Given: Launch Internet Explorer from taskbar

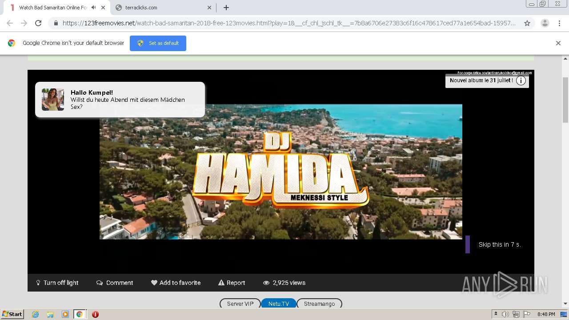Looking at the screenshot, I should 36,314.
